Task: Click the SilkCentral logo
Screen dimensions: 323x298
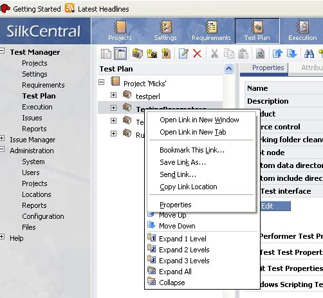Action: click(44, 31)
